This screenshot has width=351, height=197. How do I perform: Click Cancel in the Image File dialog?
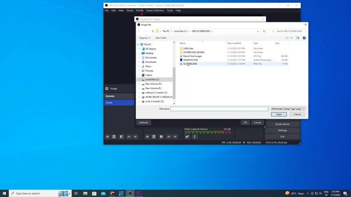coord(297,114)
